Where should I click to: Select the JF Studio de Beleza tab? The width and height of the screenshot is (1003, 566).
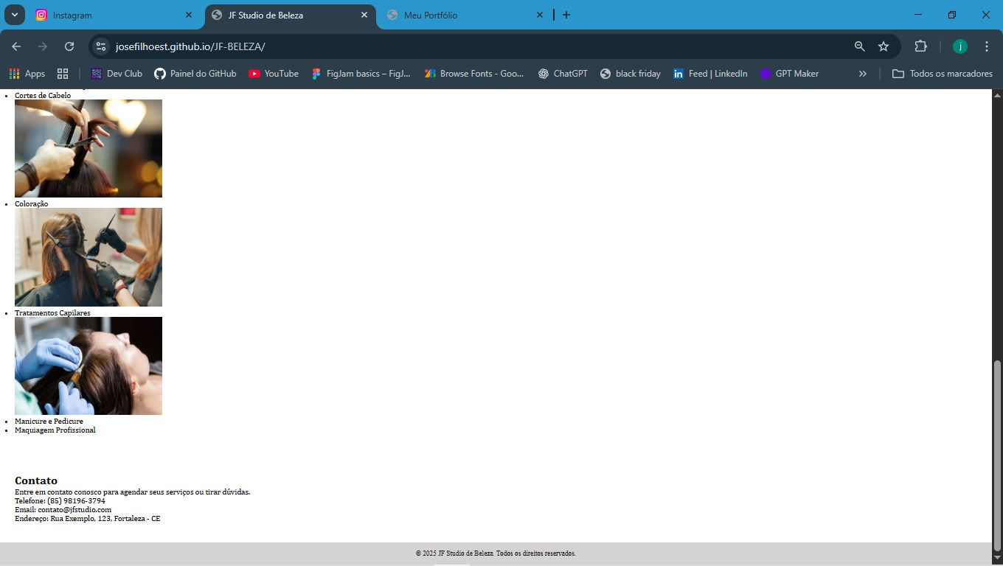(x=290, y=15)
